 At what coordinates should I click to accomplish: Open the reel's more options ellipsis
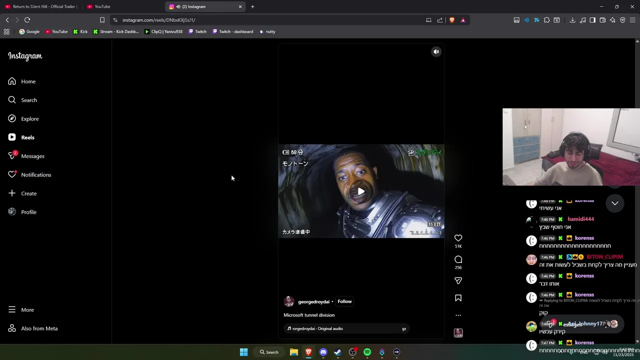458,315
